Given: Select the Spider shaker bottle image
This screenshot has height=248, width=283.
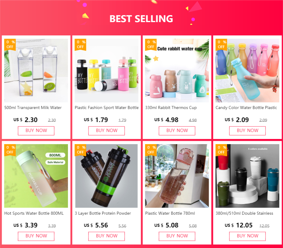Looking at the screenshot, I should pyautogui.click(x=107, y=176).
